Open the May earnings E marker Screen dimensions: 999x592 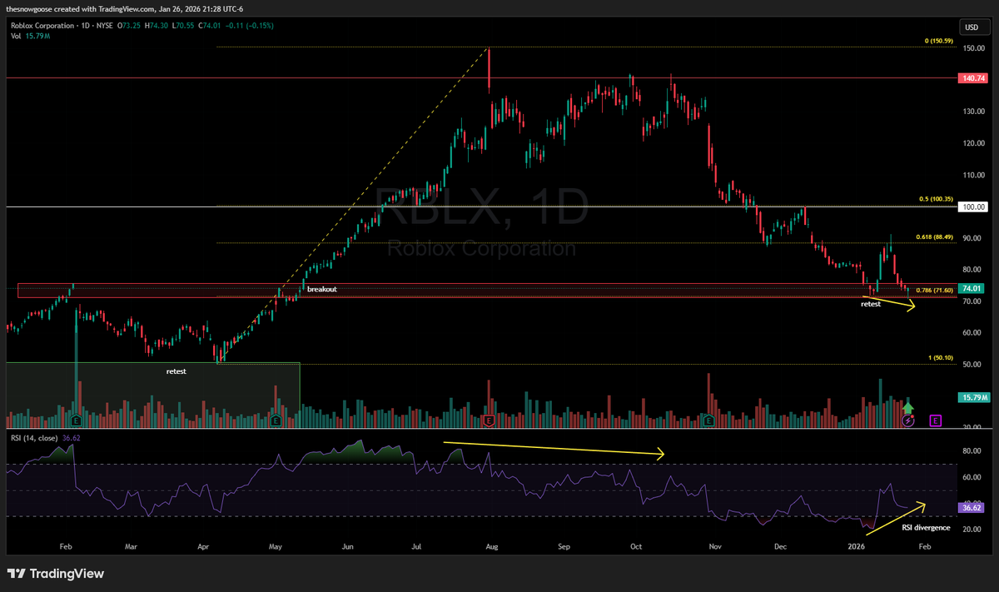[x=276, y=420]
